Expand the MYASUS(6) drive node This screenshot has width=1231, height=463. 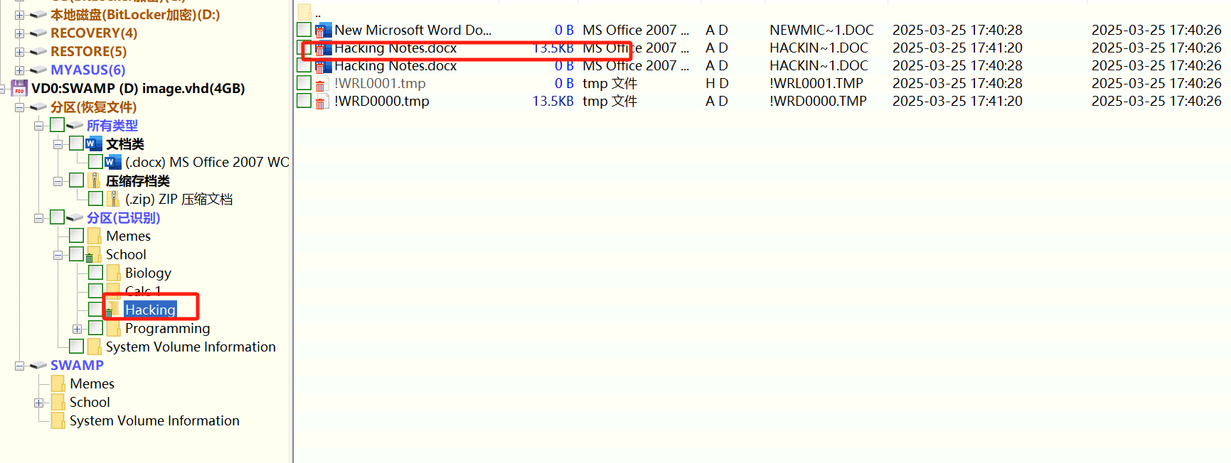pos(19,70)
